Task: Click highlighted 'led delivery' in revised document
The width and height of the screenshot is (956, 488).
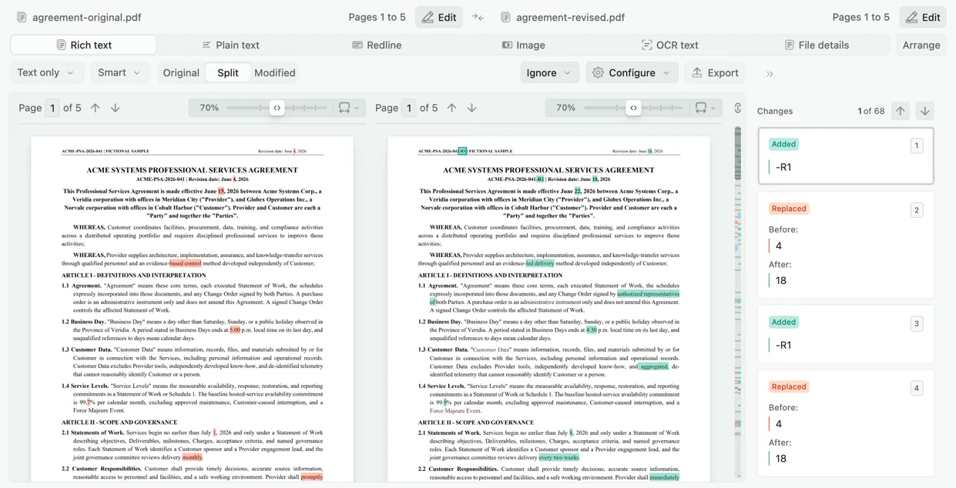Action: point(540,263)
